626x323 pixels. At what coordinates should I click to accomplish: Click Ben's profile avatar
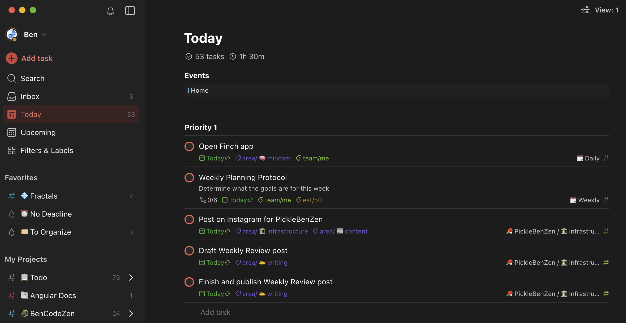click(12, 34)
